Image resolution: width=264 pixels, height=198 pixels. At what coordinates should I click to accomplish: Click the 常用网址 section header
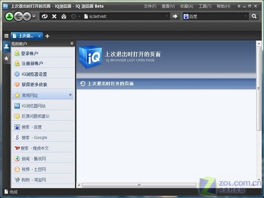click(43, 95)
